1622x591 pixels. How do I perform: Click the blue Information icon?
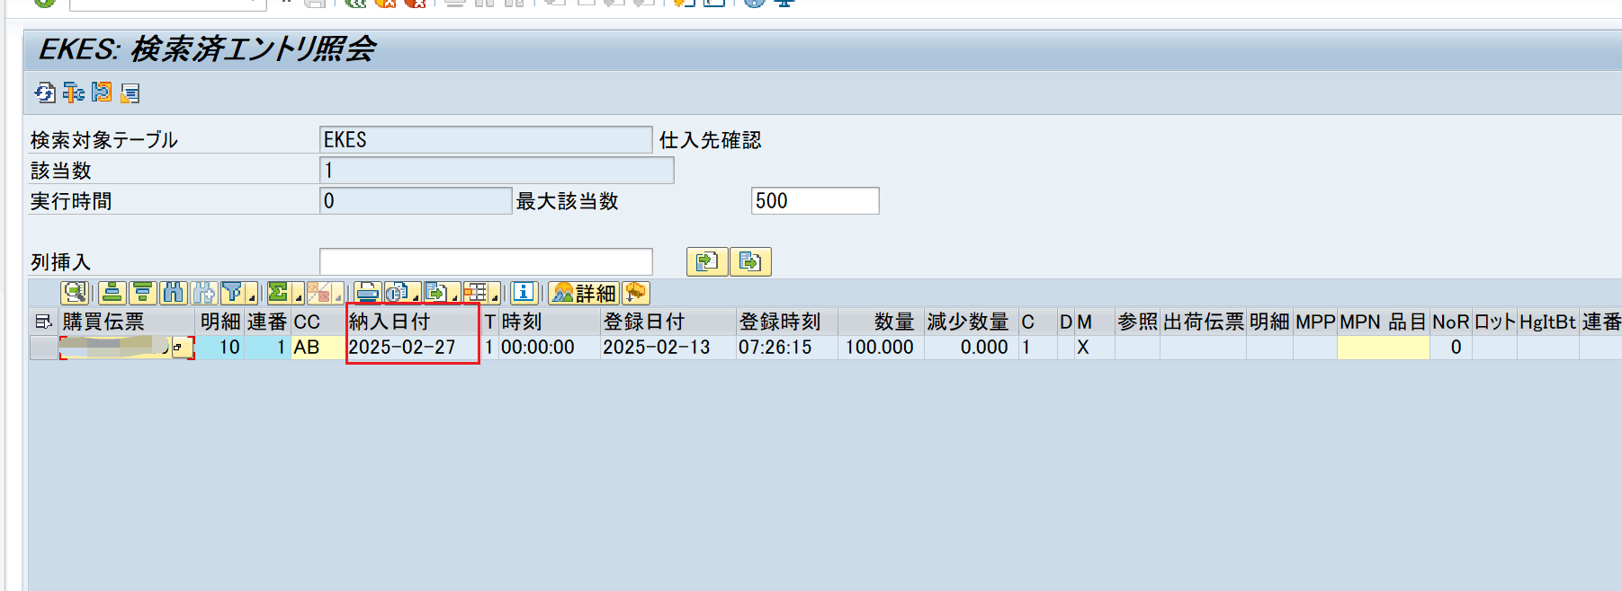[524, 293]
